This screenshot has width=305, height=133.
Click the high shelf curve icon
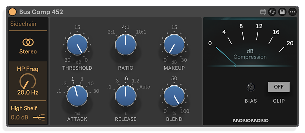tap(39, 117)
